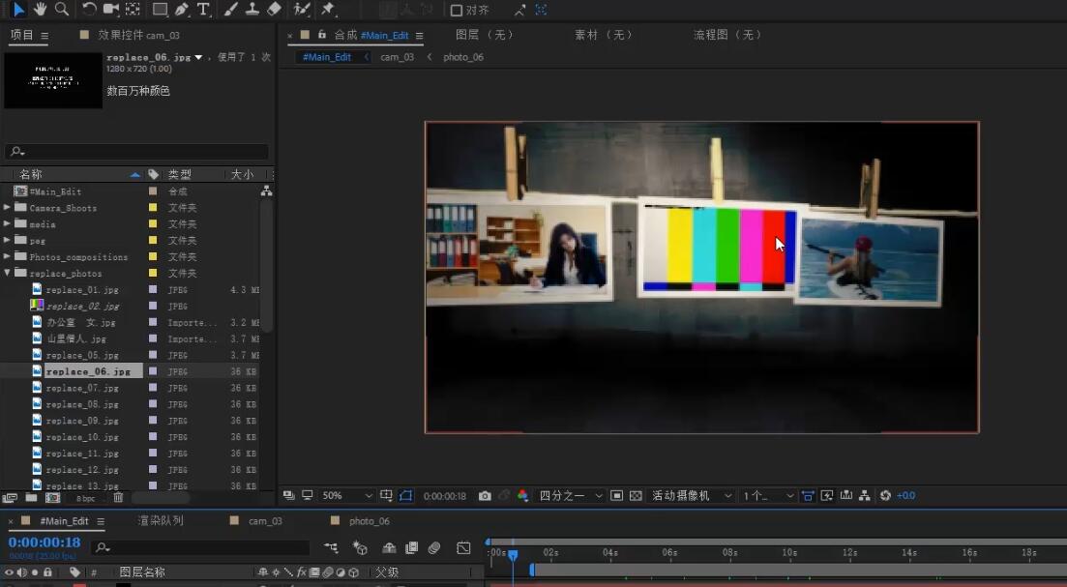Open the 图层 (无) viewer tab

(x=484, y=35)
